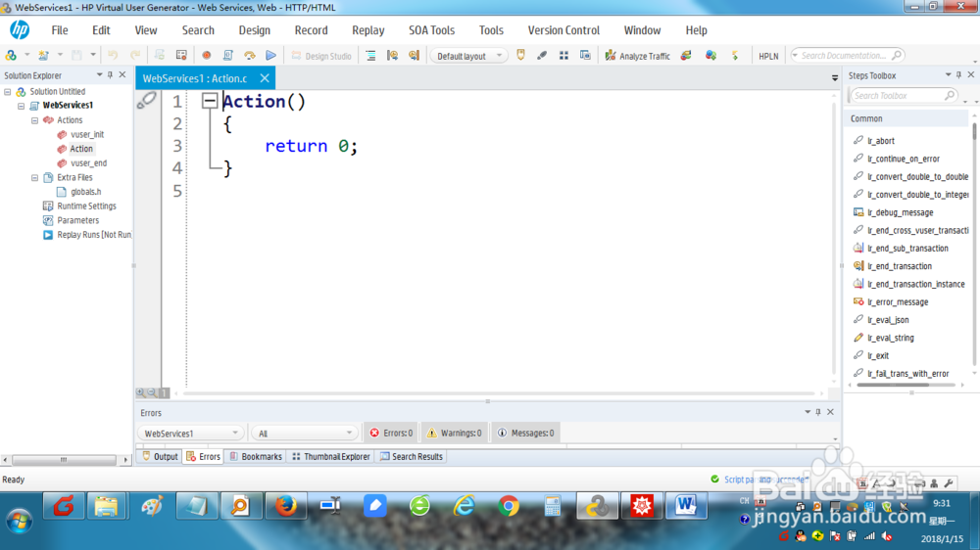Open the Default layout dropdown
Image resolution: width=980 pixels, height=550 pixels.
coord(468,56)
